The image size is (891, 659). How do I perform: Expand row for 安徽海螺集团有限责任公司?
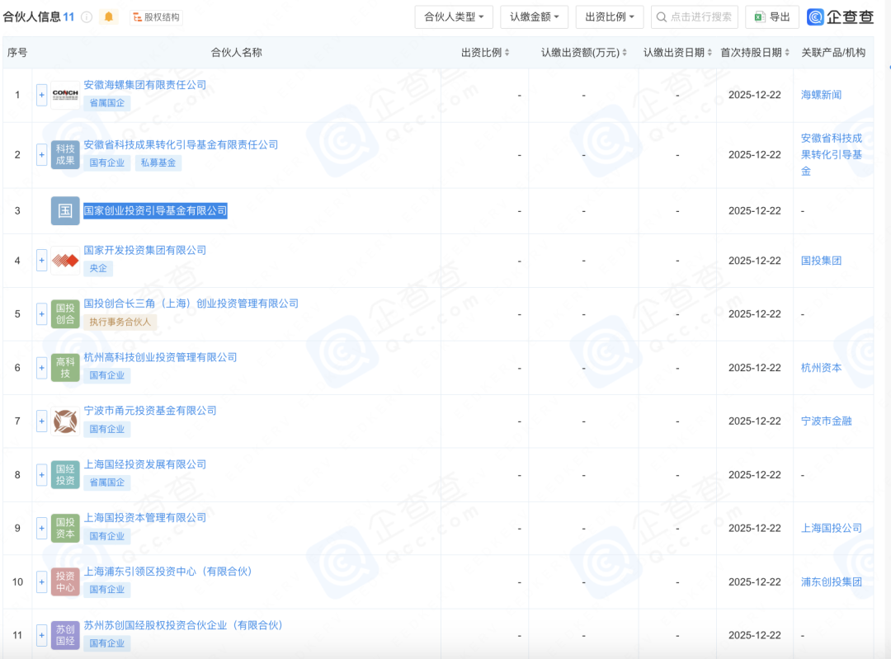[x=41, y=95]
